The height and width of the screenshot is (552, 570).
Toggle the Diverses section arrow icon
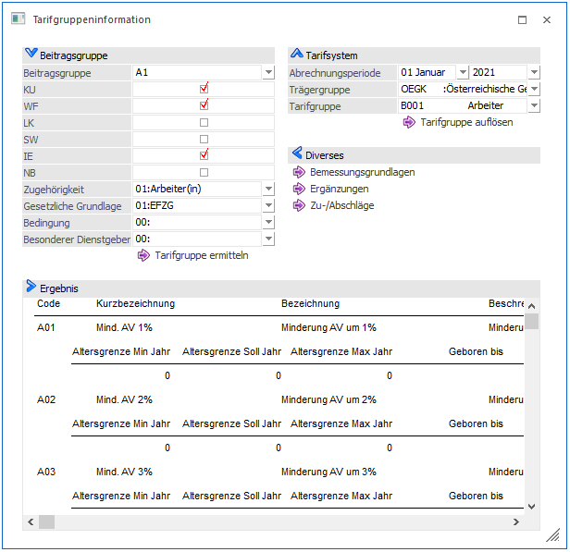point(297,154)
